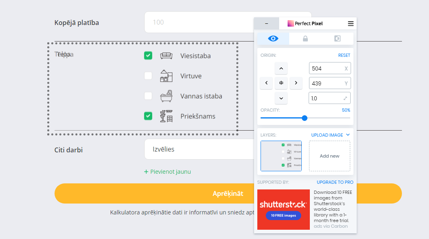This screenshot has height=239, width=429.
Task: Collapse the PerfectPixel panel with the minus button
Action: pyautogui.click(x=266, y=23)
